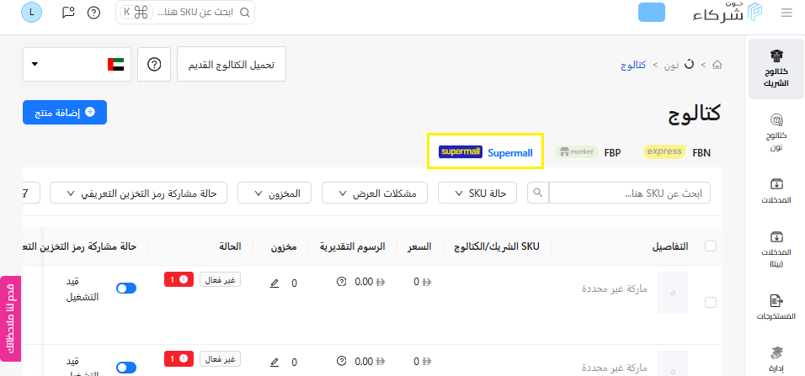This screenshot has height=376, width=805.
Task: Click help icon beside old catalog button
Action: (154, 64)
